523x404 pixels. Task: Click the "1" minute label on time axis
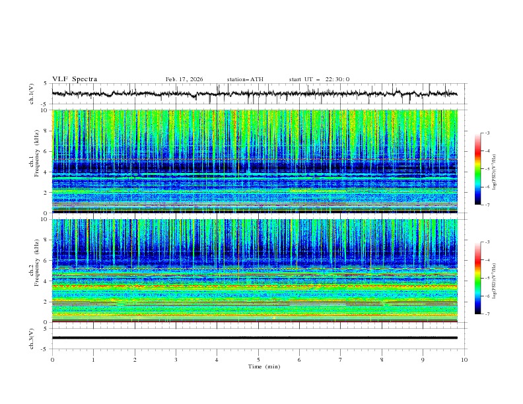pyautogui.click(x=94, y=360)
